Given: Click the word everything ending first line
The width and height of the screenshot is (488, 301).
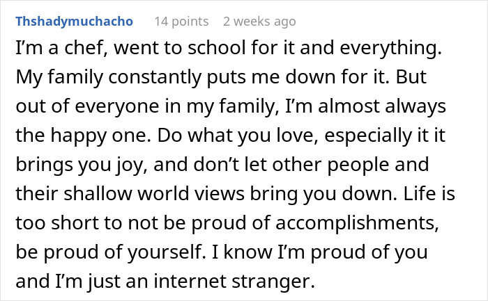Looking at the screenshot, I should point(390,49).
